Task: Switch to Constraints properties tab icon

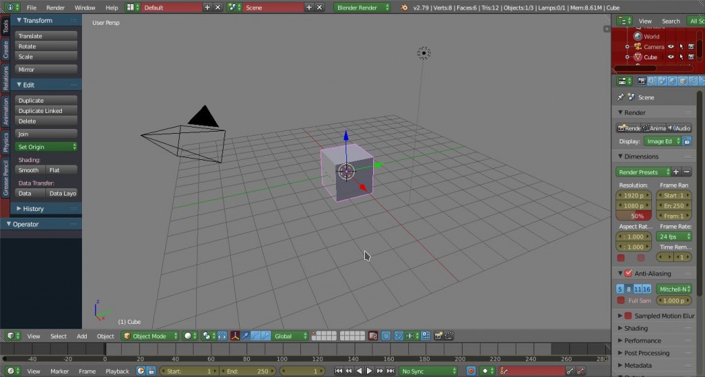Action: [693, 81]
